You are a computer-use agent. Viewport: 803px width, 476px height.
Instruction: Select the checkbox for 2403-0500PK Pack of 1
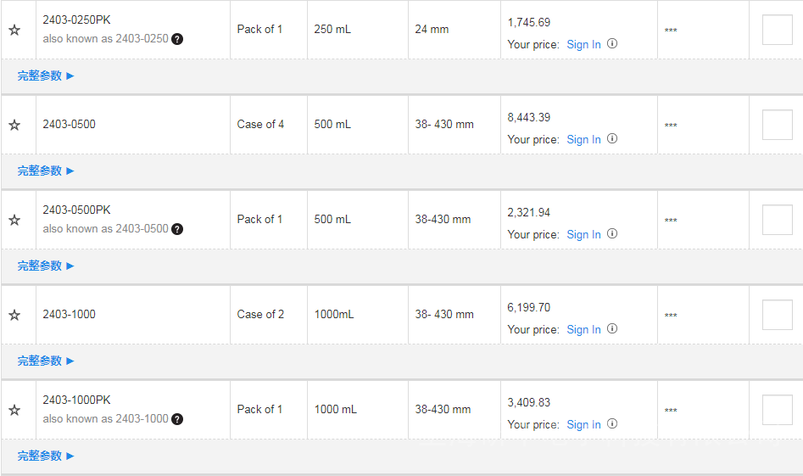coord(777,220)
